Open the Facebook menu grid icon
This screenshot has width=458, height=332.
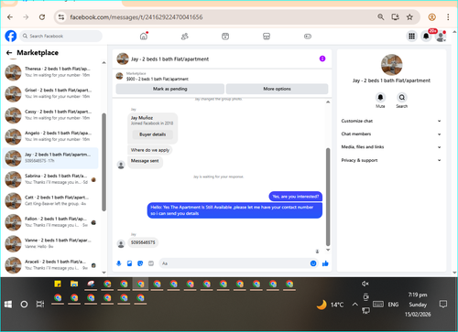[412, 37]
